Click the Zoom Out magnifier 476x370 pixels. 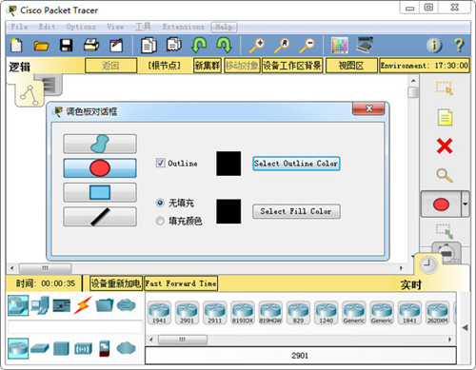tap(307, 46)
